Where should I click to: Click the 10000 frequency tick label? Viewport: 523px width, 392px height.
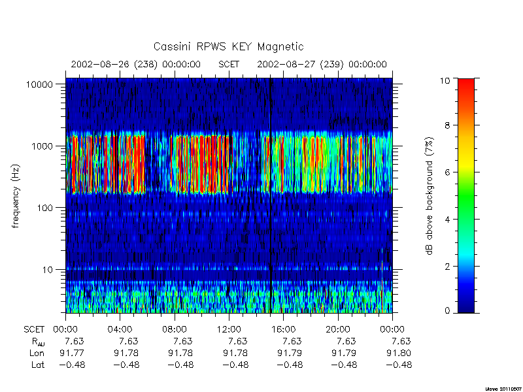[x=39, y=84]
